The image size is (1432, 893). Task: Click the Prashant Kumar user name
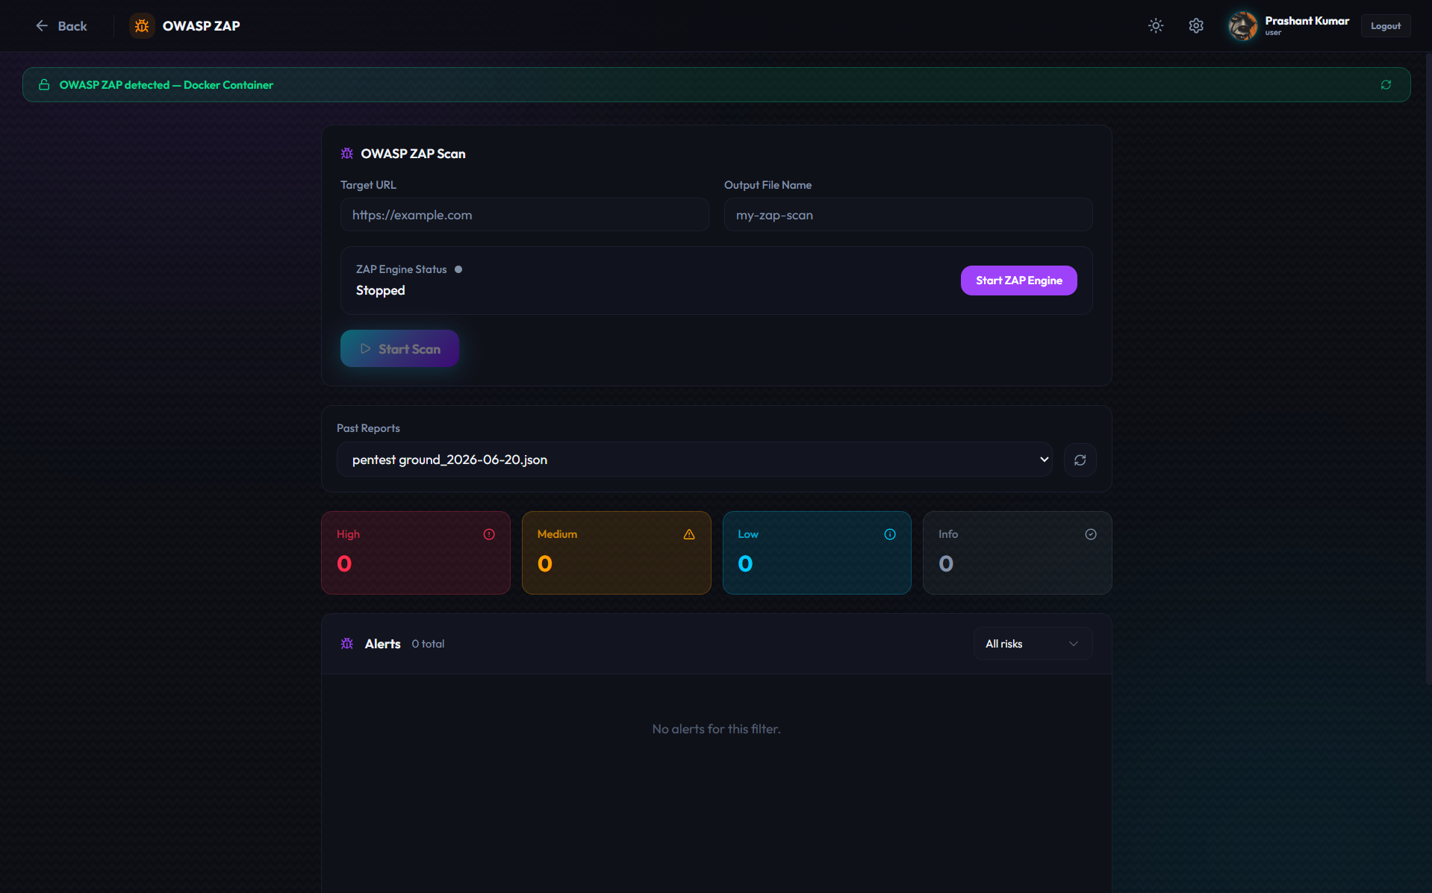coord(1307,21)
